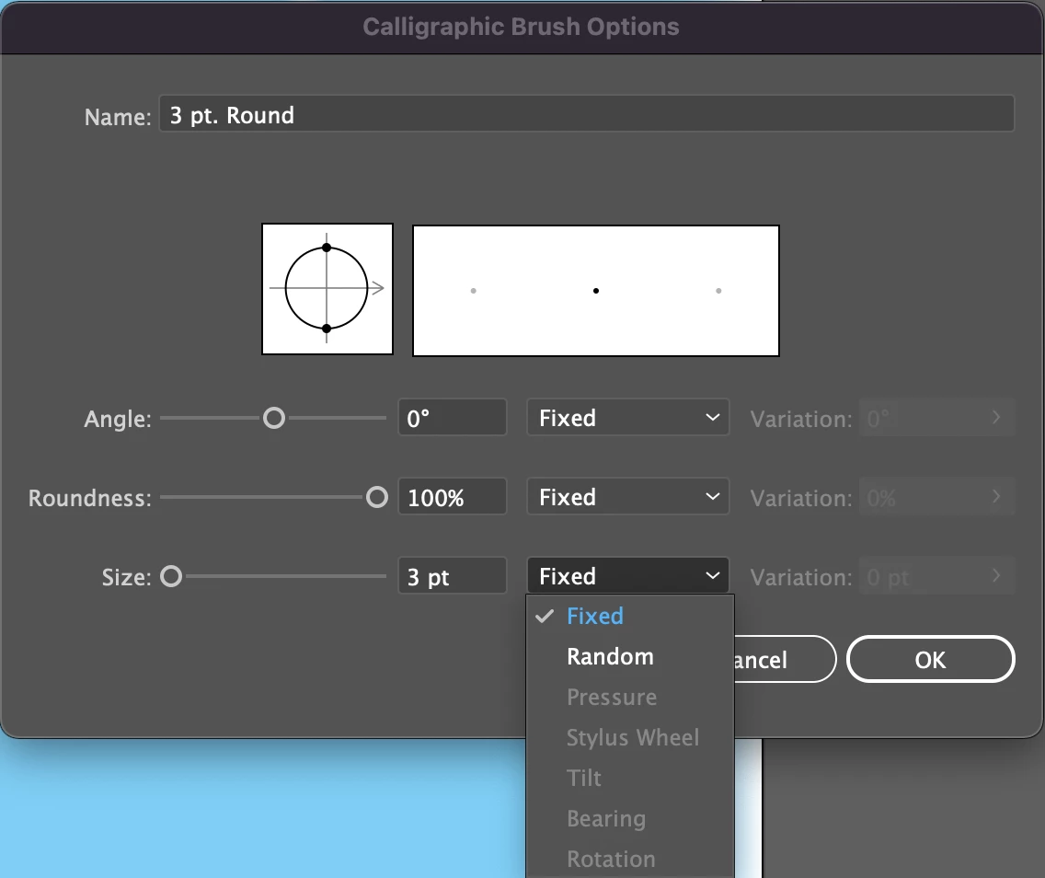Choose Pressure in the Size menu
This screenshot has width=1045, height=878.
pyautogui.click(x=612, y=698)
